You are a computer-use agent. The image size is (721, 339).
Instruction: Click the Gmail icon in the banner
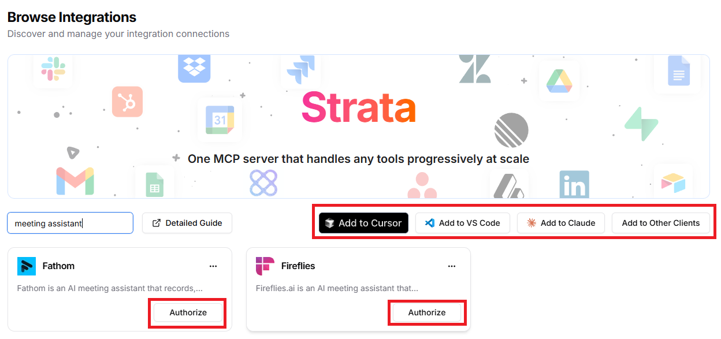point(75,180)
